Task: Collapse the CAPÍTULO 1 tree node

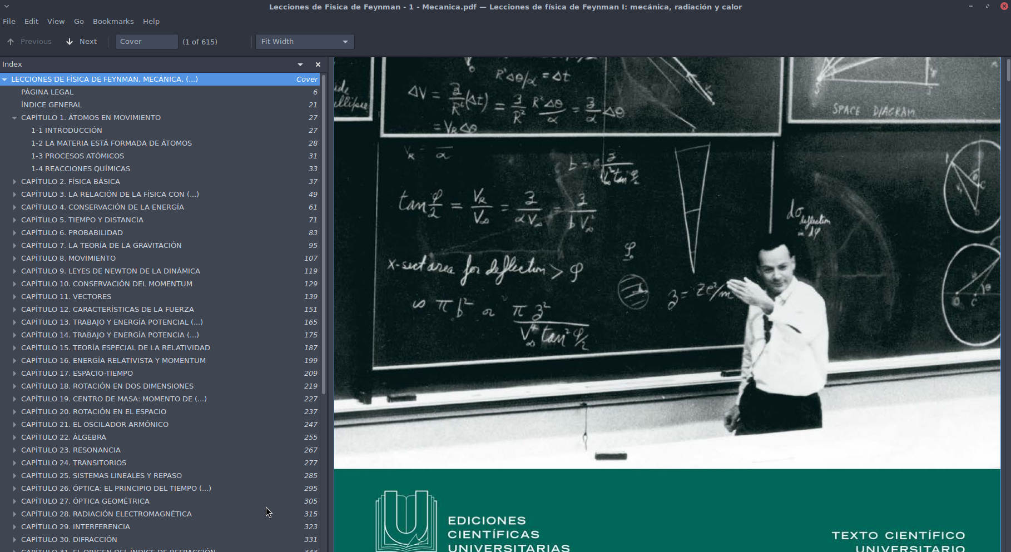Action: 14,118
